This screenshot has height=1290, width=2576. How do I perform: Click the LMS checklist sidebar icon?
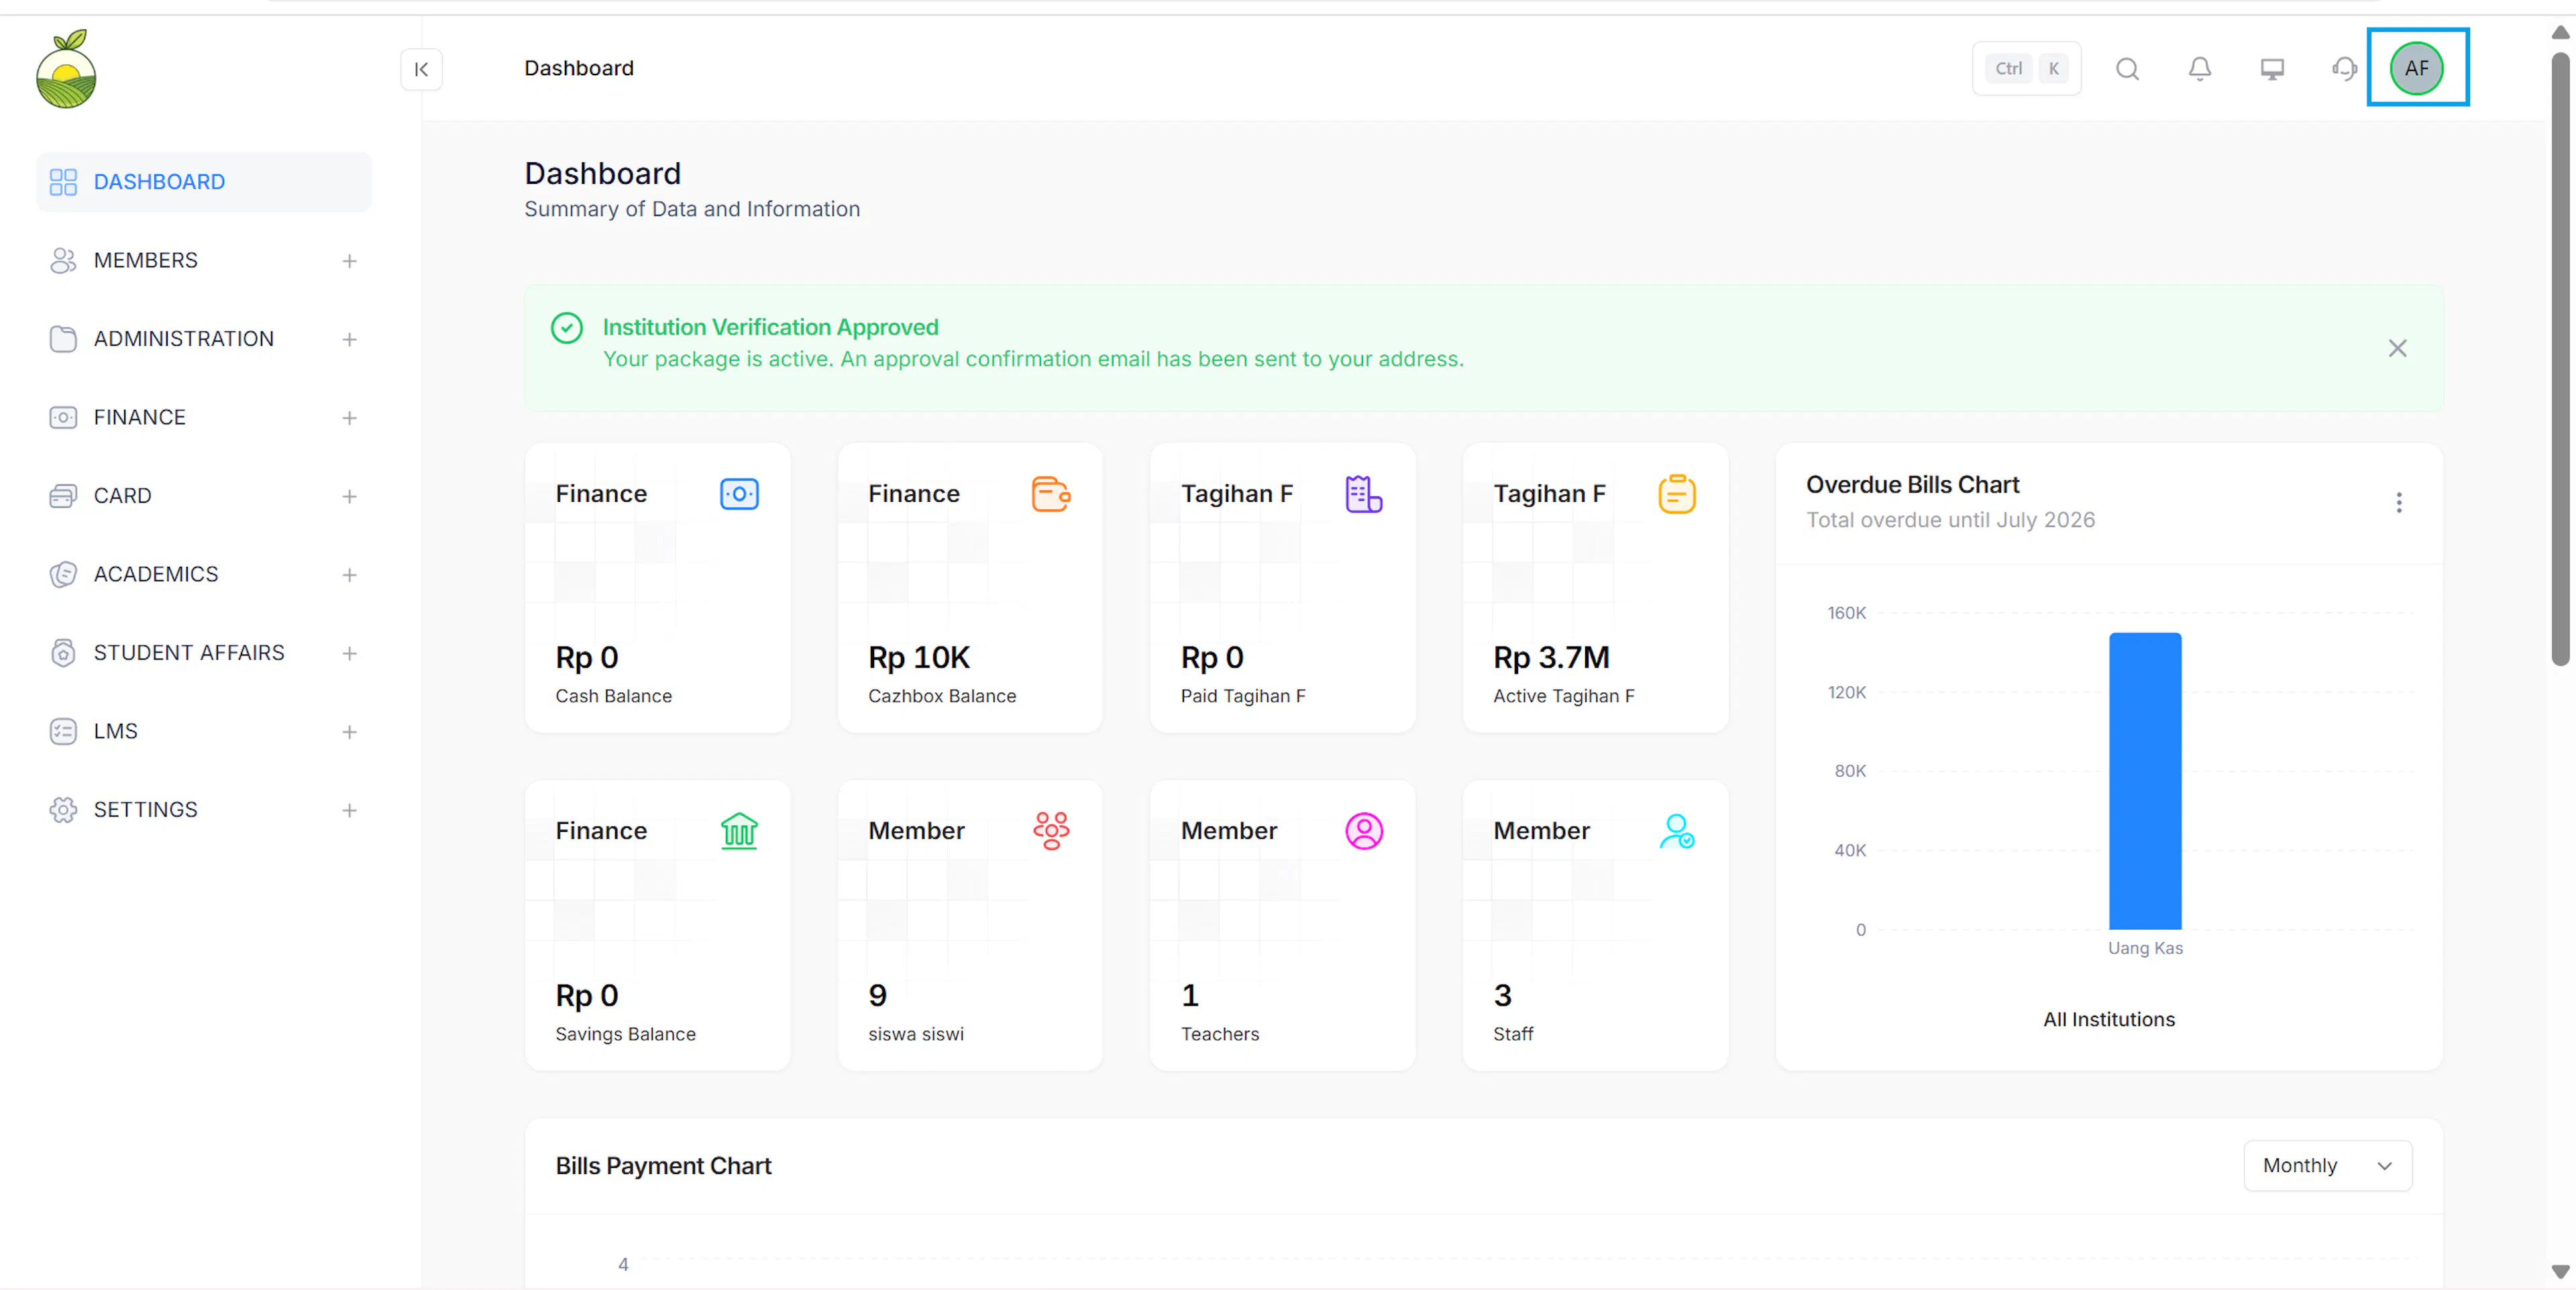[x=63, y=731]
